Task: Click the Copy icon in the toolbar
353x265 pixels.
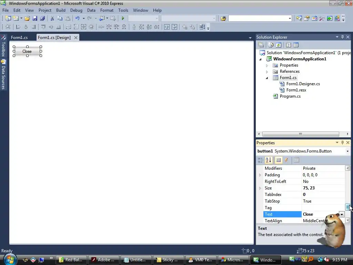Action: tap(60, 18)
